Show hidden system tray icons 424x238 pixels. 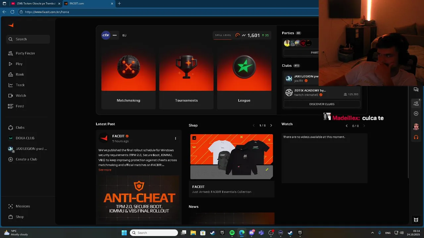click(372, 233)
